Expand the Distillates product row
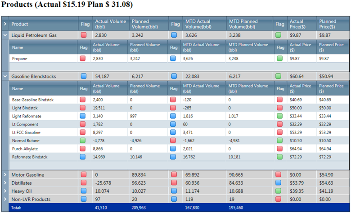Image resolution: width=351 pixels, height=213 pixels. coord(4,183)
